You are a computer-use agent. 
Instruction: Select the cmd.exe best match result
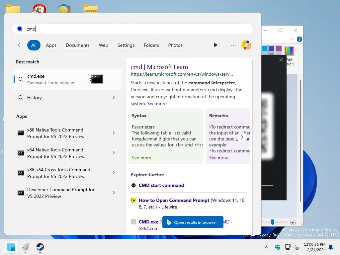coord(67,79)
